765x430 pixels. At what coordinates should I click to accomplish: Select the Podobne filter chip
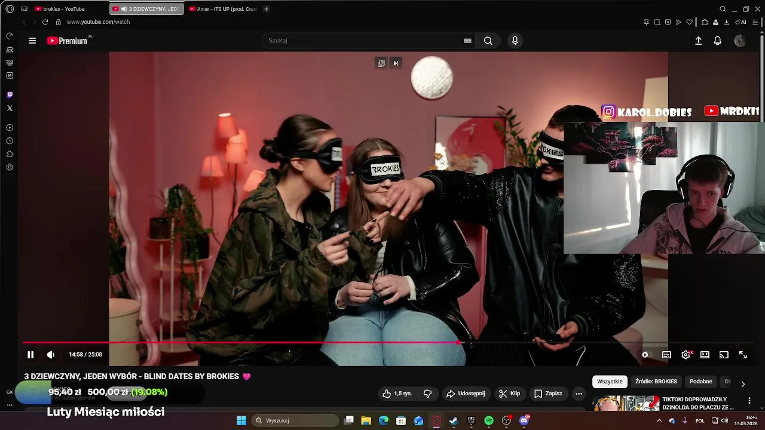pos(701,382)
